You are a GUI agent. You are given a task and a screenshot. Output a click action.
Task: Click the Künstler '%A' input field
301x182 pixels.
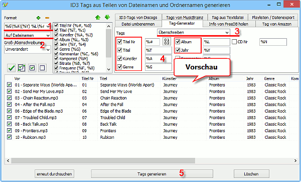point(159,58)
